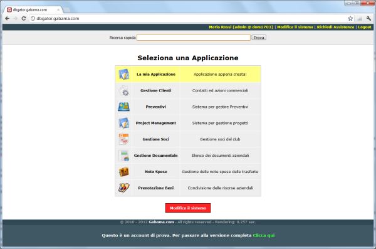Click the address bar URL
This screenshot has height=249, width=376.
58,18
